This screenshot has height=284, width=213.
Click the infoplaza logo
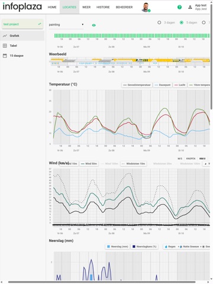(22, 7)
